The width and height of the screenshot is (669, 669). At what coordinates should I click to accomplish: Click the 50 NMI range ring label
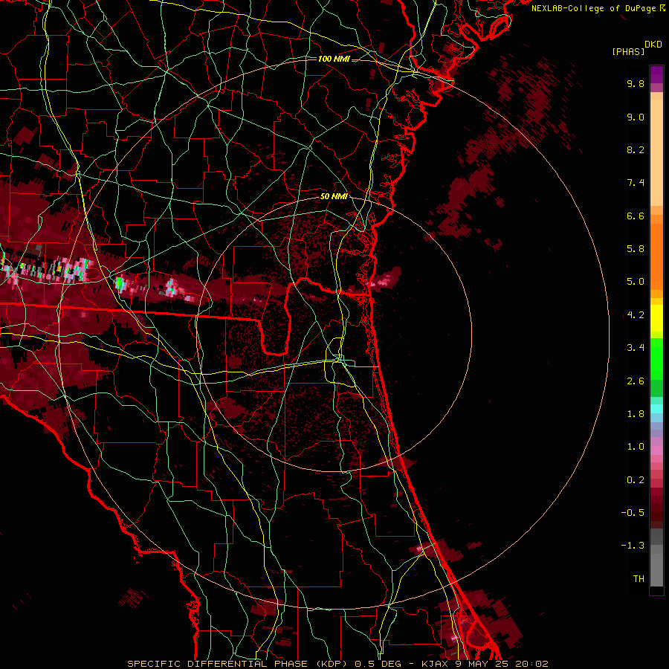pyautogui.click(x=334, y=197)
